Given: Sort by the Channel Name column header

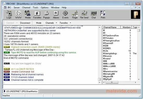Looking at the screenshot, I should pos(111,27).
